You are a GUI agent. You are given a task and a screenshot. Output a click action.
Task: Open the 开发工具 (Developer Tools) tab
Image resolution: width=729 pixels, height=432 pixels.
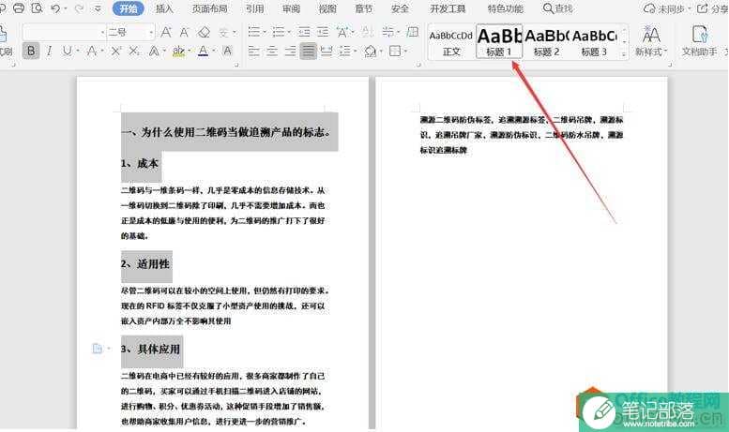pos(448,8)
